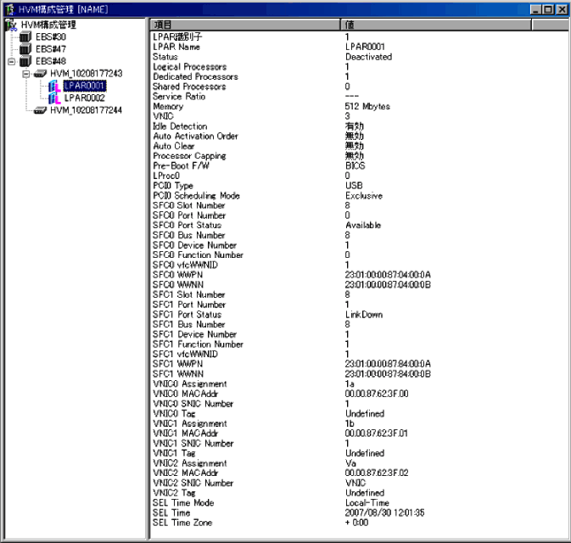Click the VNIC0 Assignment row label
The image size is (571, 543).
(x=190, y=383)
